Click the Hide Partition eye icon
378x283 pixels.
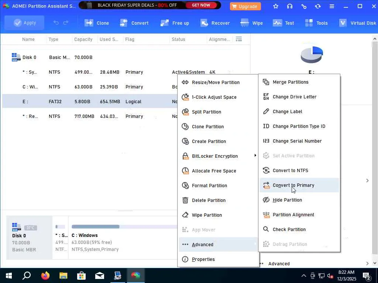tap(266, 200)
